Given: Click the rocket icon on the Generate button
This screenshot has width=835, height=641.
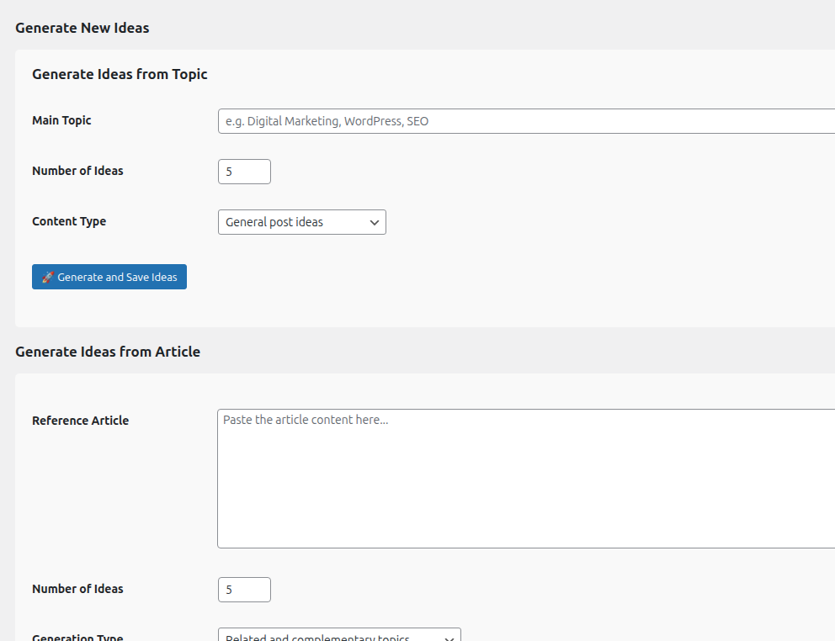Looking at the screenshot, I should (x=47, y=278).
